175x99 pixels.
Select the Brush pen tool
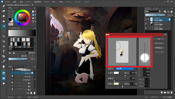click(x=4, y=6)
